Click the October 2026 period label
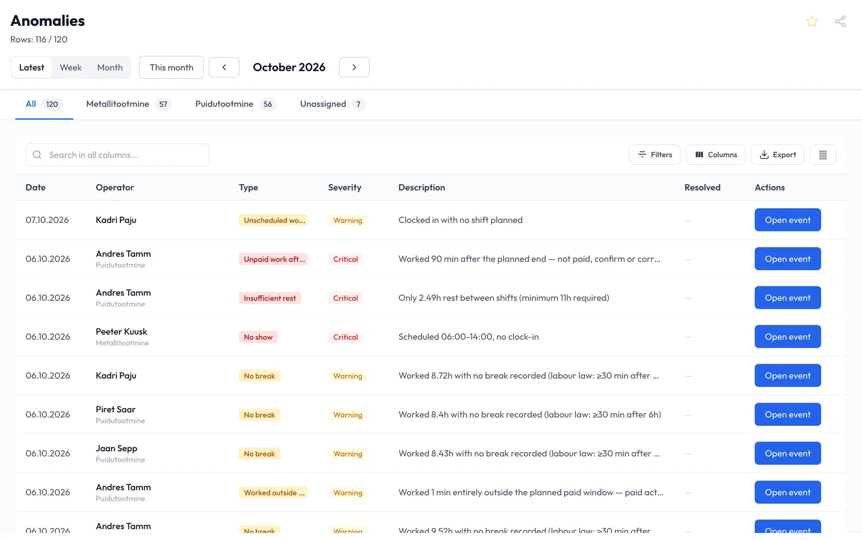This screenshot has height=540, width=862. (289, 67)
